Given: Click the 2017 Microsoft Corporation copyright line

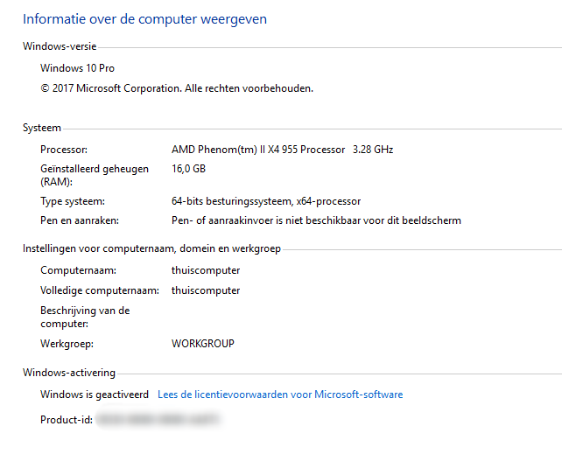Looking at the screenshot, I should pos(176,88).
